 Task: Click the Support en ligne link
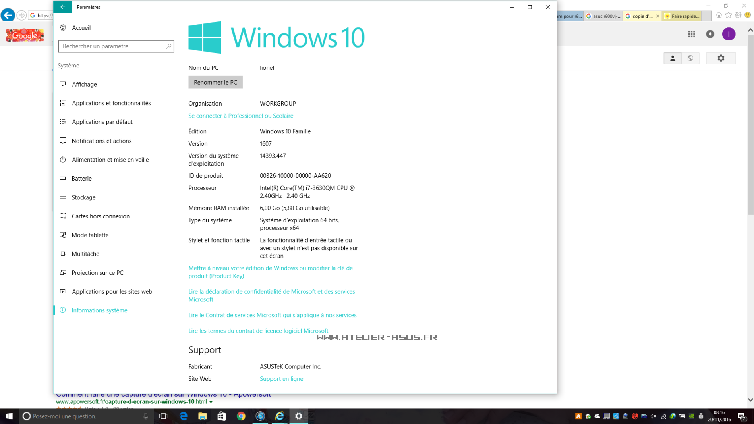point(281,379)
